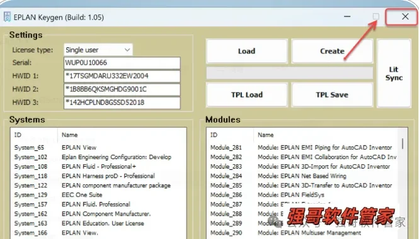Viewport: 419px width, 239px height.
Task: Click the Systems Name column header
Action: click(122, 135)
